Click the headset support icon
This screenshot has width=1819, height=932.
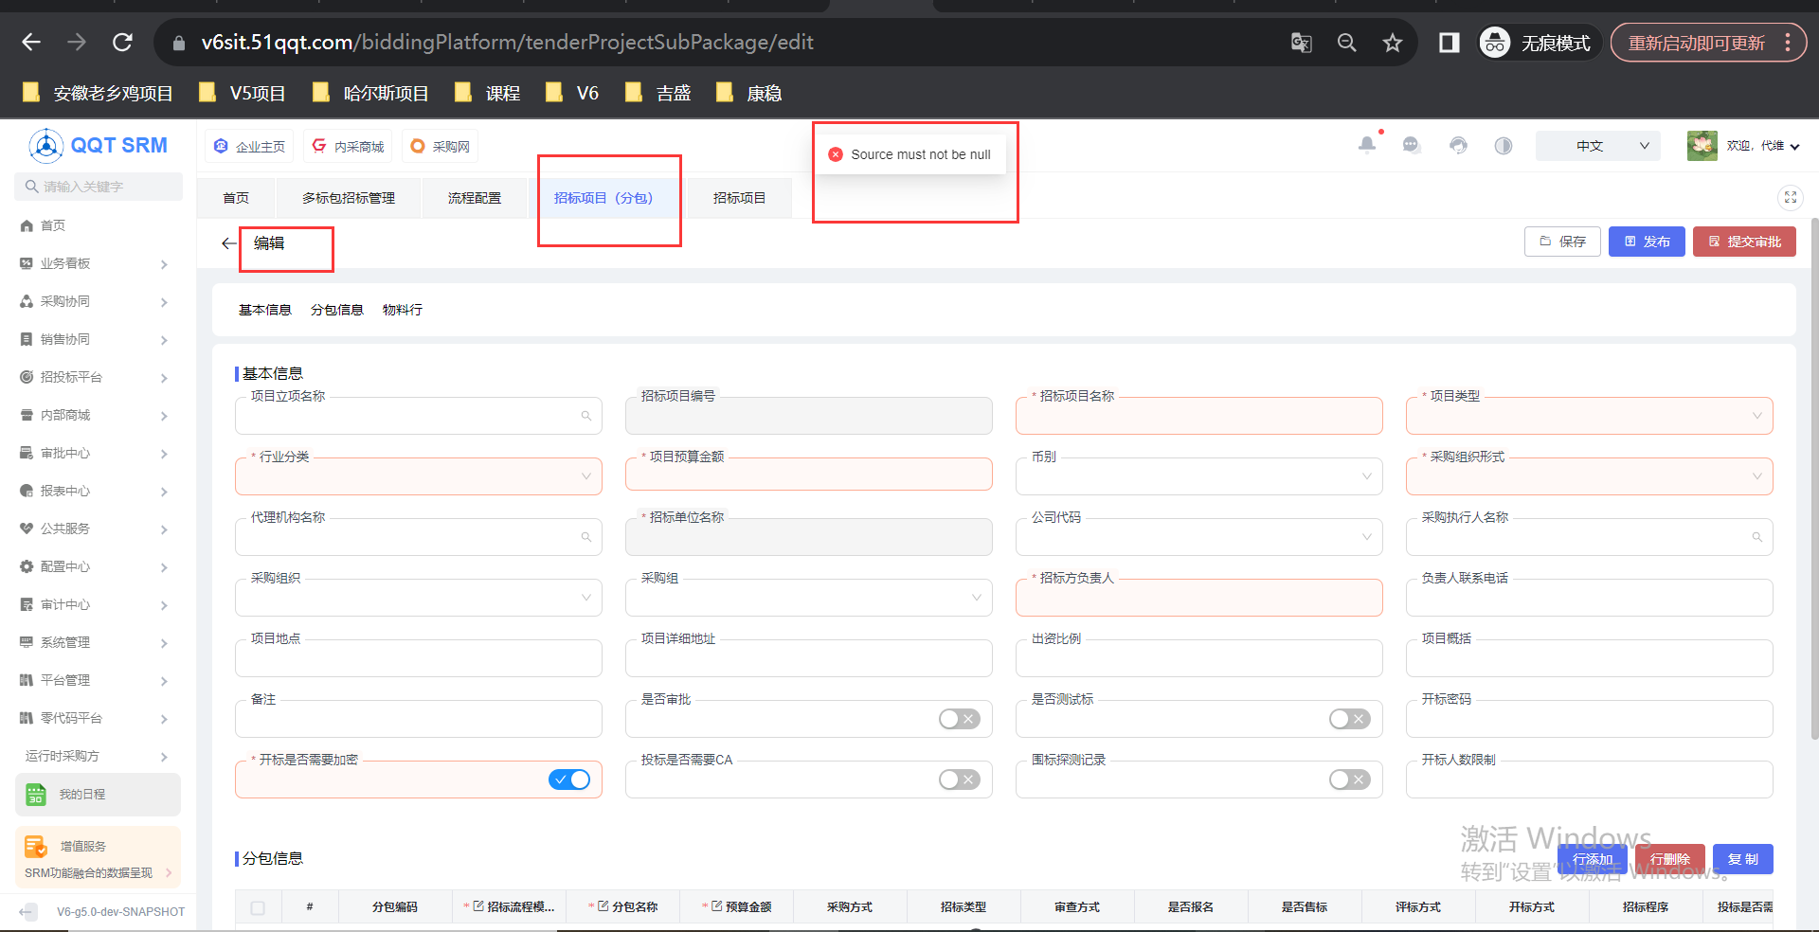[1458, 145]
